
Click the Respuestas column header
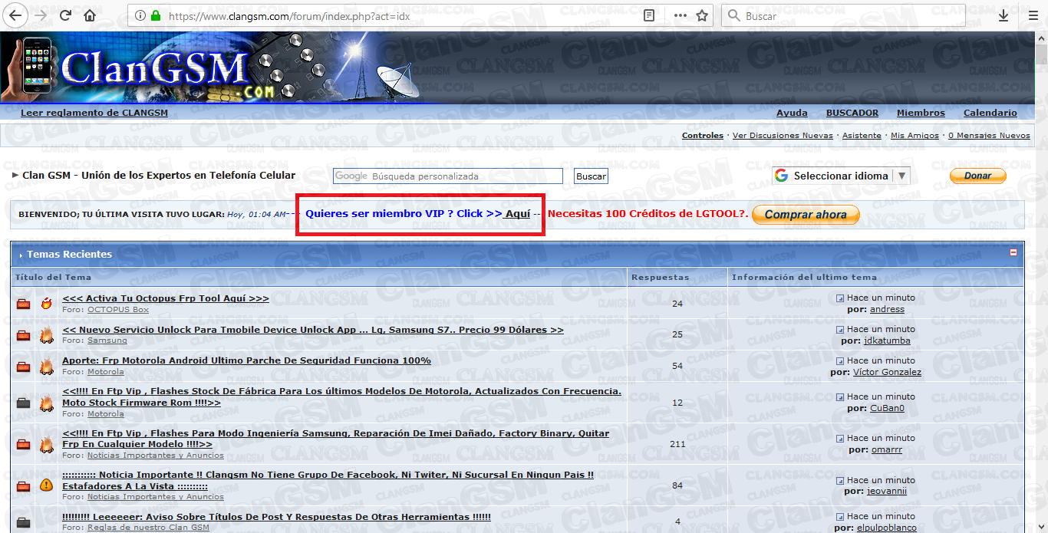[660, 278]
